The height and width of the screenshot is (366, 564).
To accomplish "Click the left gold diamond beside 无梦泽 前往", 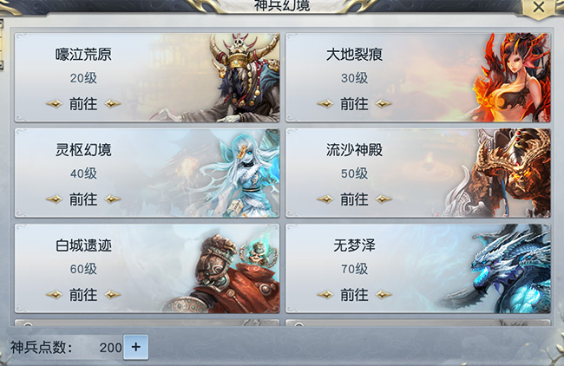I will pos(325,295).
